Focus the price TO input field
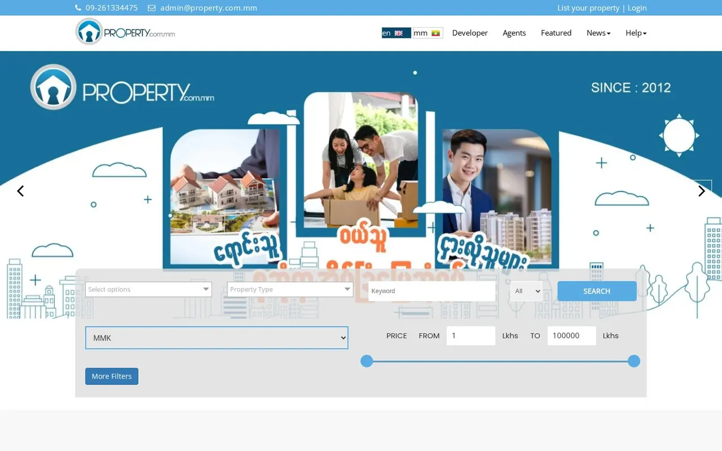Viewport: 722px width, 451px height. 571,335
